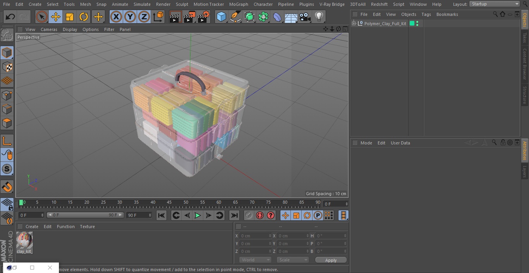Viewport: 529px width, 273px height.
Task: Toggle Enable Snap
Action: point(7,169)
